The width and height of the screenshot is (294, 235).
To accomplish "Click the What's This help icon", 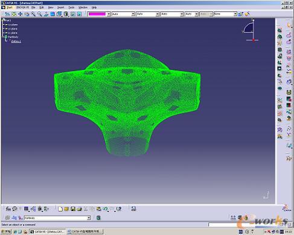I will [119, 209].
